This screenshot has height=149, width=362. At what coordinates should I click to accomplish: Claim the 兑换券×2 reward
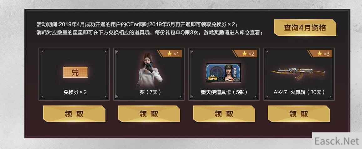(74, 114)
